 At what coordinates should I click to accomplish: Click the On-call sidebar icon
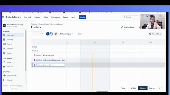pyautogui.click(x=4, y=80)
